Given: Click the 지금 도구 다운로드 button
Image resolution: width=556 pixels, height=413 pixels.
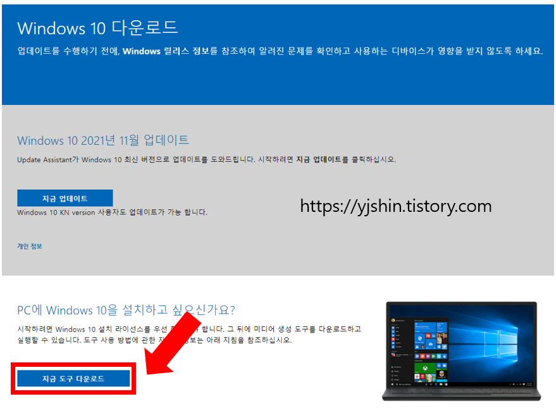Looking at the screenshot, I should (x=73, y=379).
